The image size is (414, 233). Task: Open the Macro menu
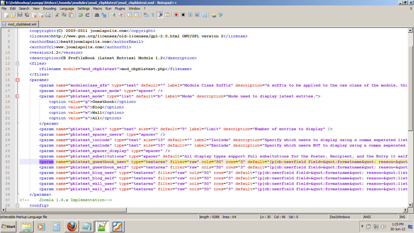coord(97,8)
